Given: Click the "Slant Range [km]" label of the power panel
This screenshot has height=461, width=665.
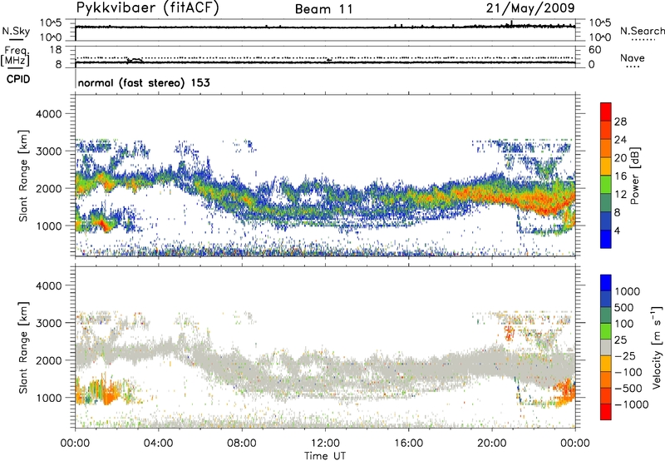Looking at the screenshot, I should 23,176.
